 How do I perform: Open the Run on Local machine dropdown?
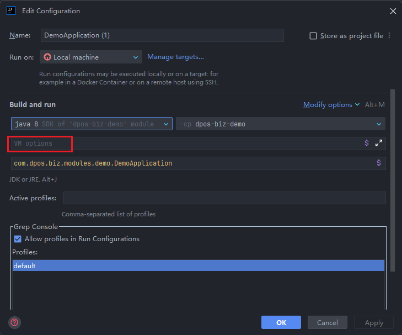(91, 57)
